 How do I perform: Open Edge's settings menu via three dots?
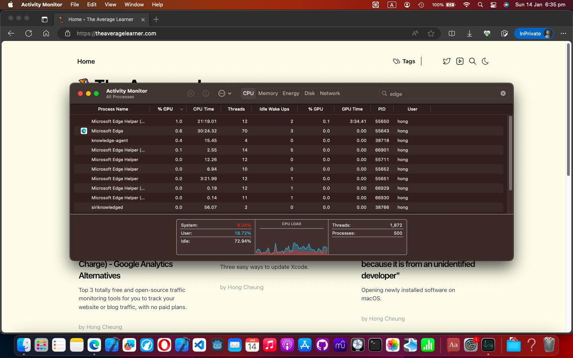[x=563, y=33]
